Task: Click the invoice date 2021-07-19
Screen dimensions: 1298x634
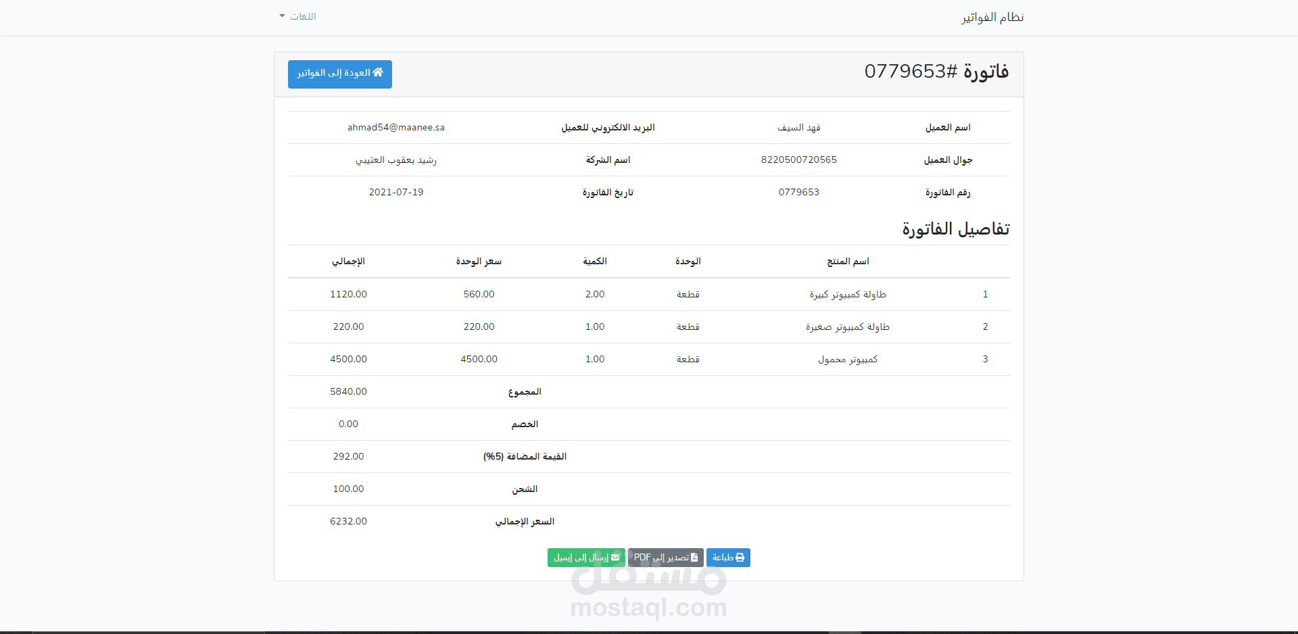Action: 396,193
